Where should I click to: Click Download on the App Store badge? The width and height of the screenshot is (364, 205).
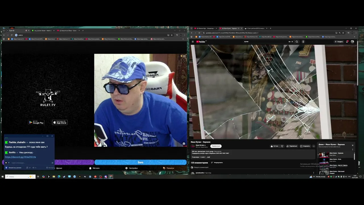60,122
